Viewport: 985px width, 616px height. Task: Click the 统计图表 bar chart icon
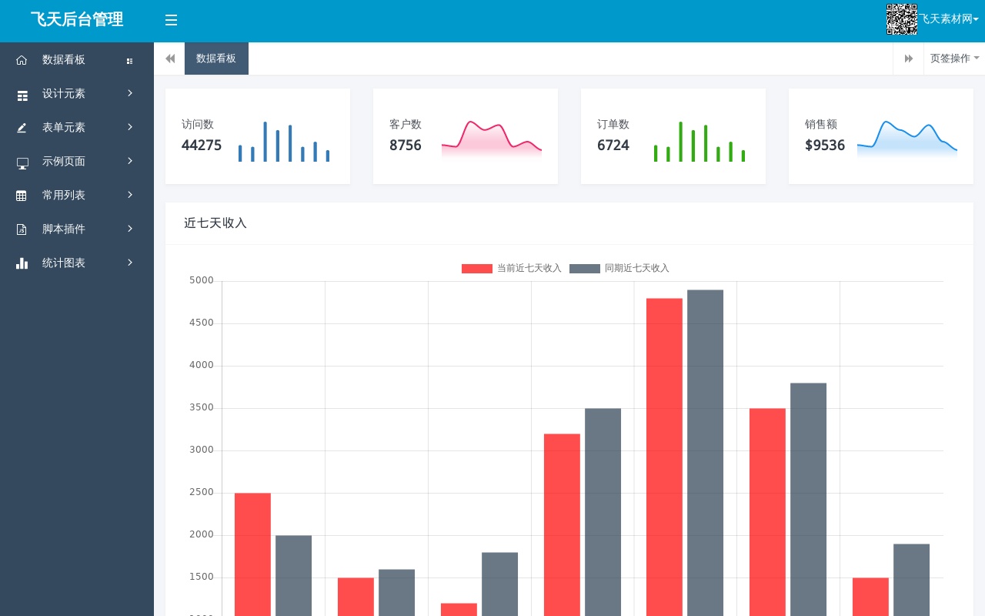[x=22, y=263]
